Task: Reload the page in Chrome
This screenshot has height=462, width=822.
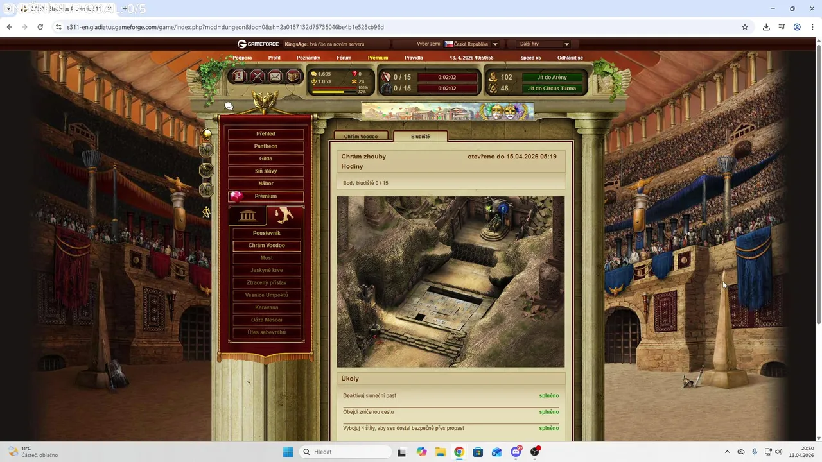Action: pyautogui.click(x=40, y=27)
